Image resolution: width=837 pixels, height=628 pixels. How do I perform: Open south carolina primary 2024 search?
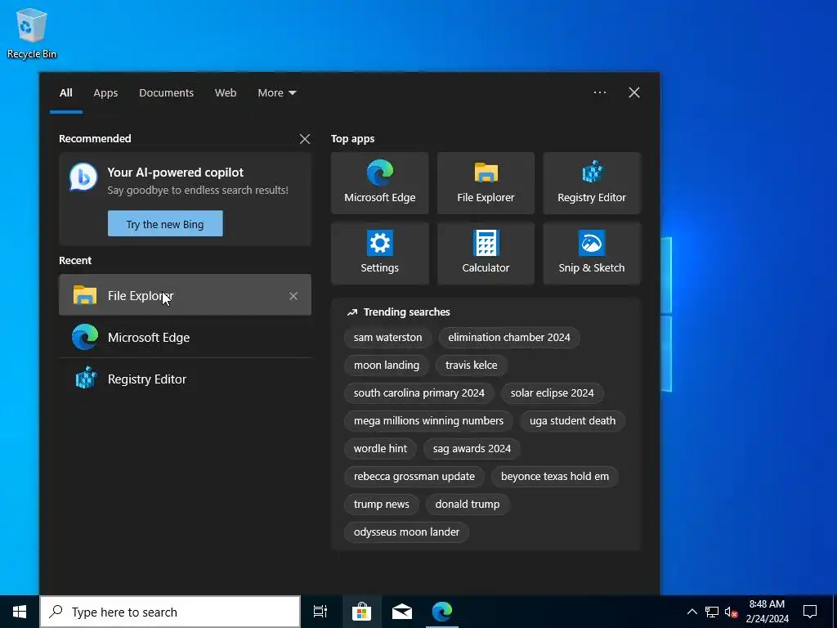coord(419,393)
